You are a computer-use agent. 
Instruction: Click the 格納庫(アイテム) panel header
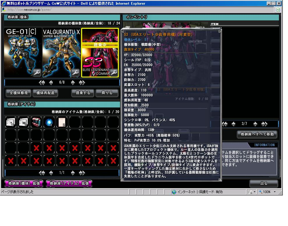point(62,104)
